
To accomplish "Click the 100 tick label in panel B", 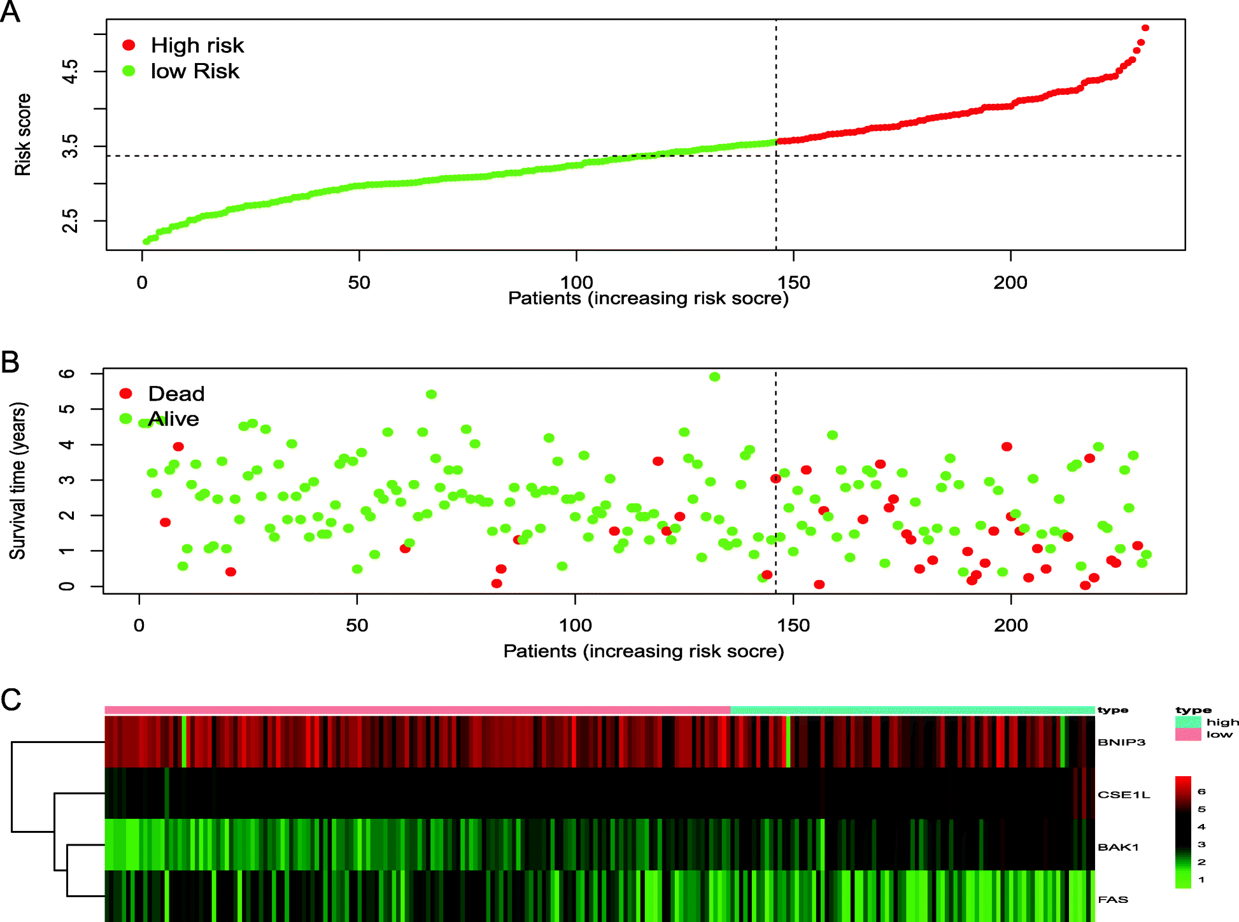I will click(x=576, y=625).
